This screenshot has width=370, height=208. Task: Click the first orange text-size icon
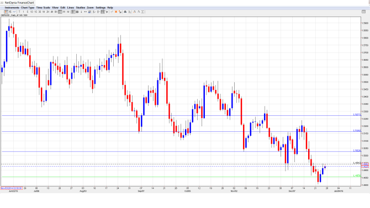(135, 12)
